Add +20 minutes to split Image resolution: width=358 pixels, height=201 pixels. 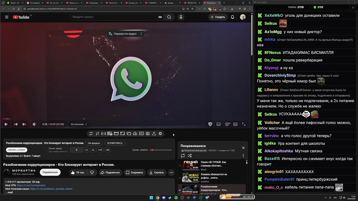pyautogui.click(x=107, y=150)
